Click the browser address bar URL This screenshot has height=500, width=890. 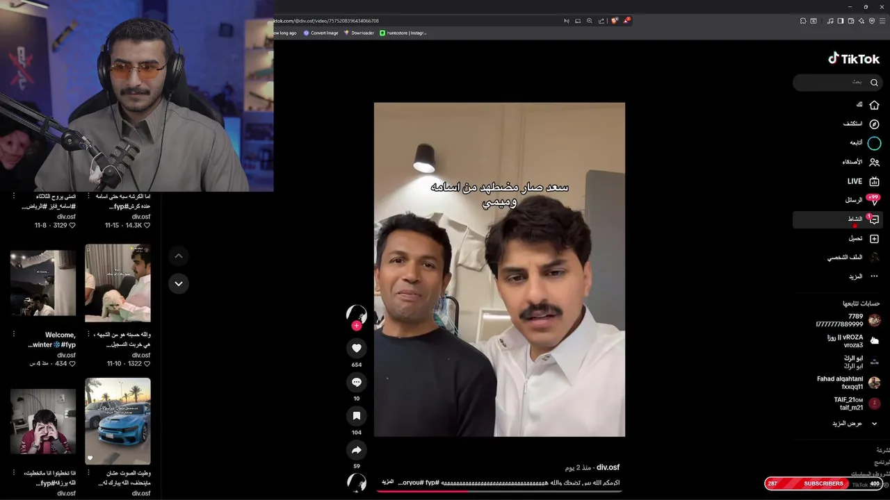coord(326,21)
